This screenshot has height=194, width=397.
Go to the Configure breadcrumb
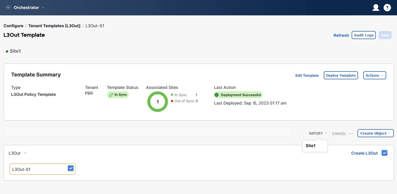(x=13, y=26)
